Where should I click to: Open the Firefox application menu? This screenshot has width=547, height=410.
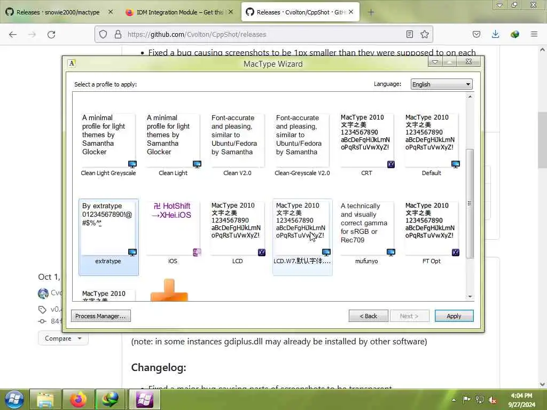(x=534, y=34)
